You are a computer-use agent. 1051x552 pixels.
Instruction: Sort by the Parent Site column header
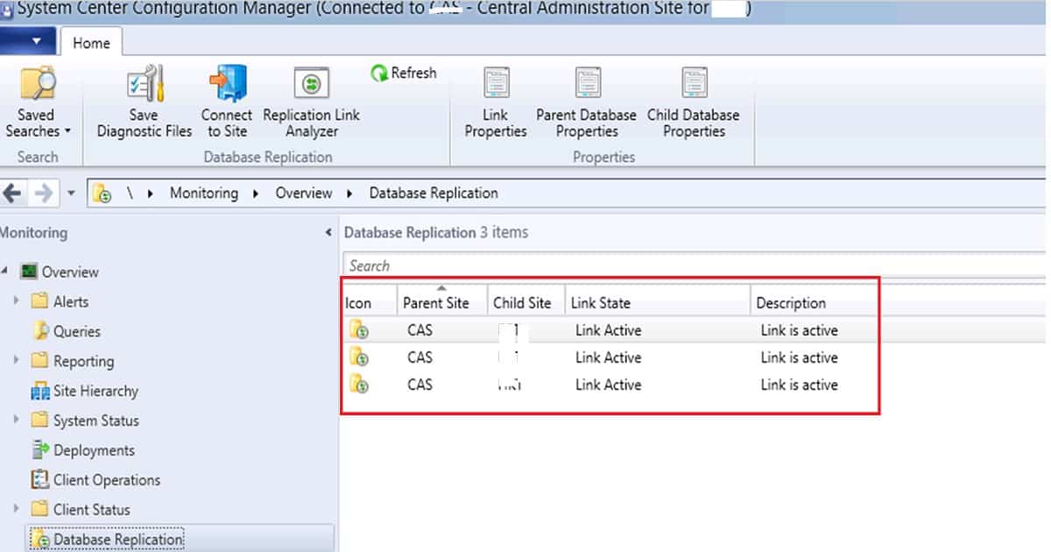click(x=441, y=302)
